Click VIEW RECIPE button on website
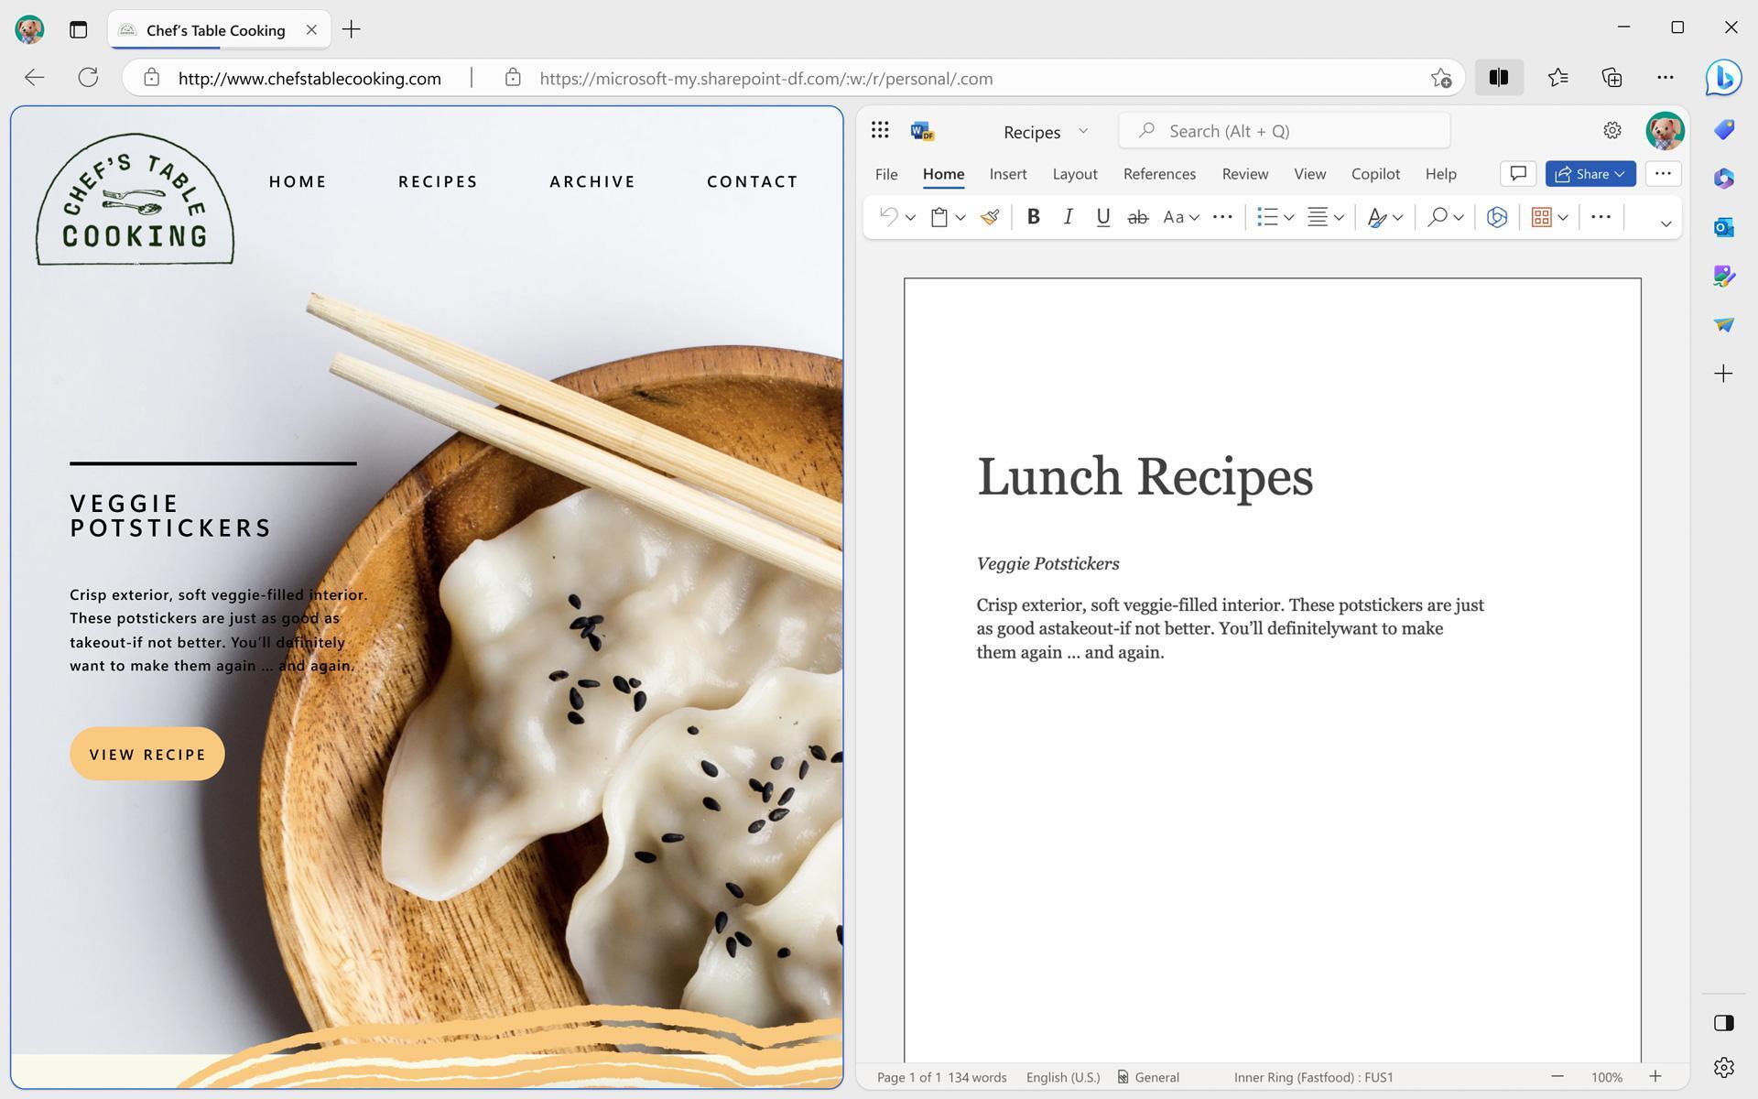The image size is (1758, 1099). tap(146, 754)
